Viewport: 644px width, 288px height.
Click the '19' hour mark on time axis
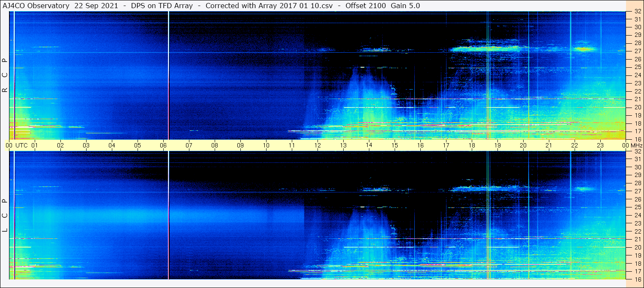tap(497, 145)
